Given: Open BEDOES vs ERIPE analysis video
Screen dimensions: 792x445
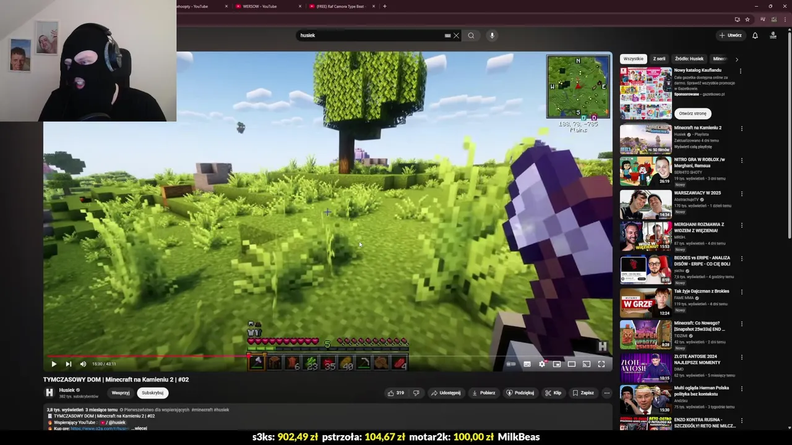Looking at the screenshot, I should tap(702, 261).
